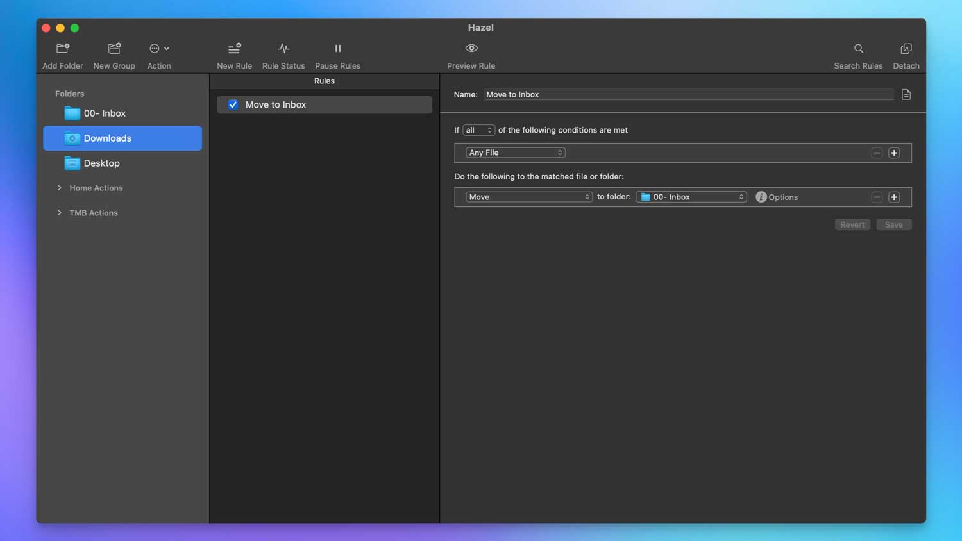Select the Desktop folder in sidebar
Viewport: 962px width, 541px height.
122,163
